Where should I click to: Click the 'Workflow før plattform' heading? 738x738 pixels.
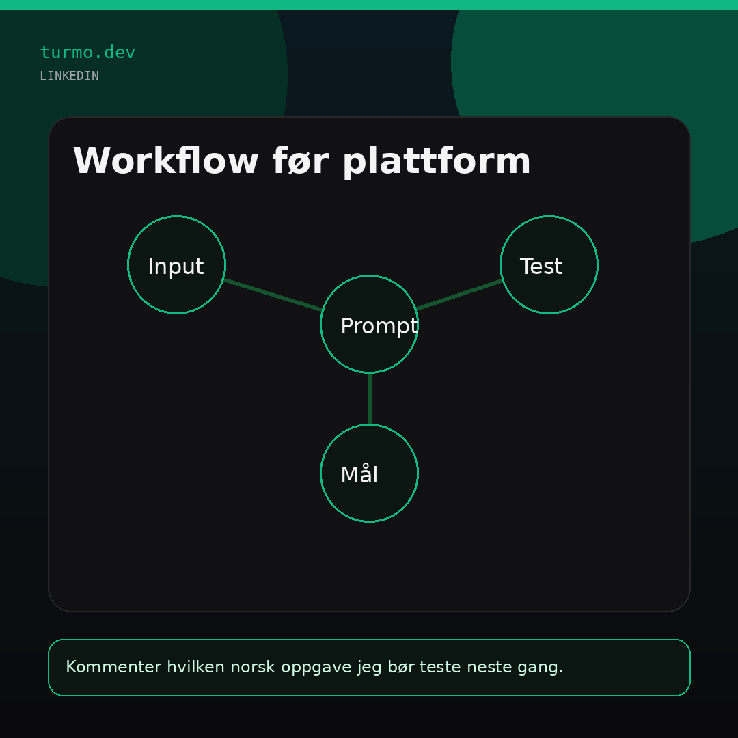(302, 161)
